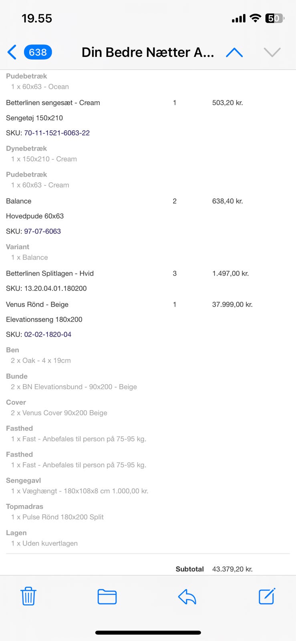Image resolution: width=296 pixels, height=641 pixels.
Task: Delete this email with the trash icon
Action: pos(28,596)
